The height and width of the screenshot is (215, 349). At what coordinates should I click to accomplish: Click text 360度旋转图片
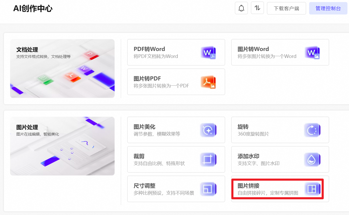tap(253, 134)
